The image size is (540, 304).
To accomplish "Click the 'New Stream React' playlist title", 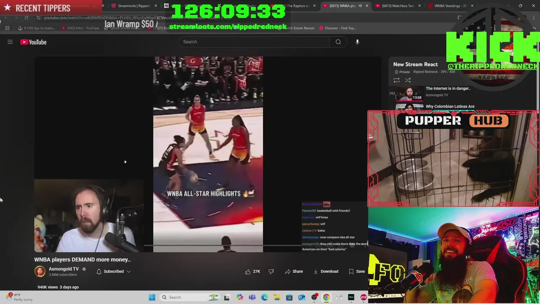I will pos(416,64).
